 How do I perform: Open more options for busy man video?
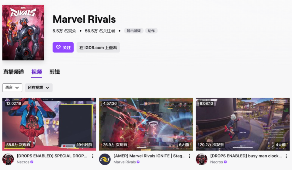(286, 156)
